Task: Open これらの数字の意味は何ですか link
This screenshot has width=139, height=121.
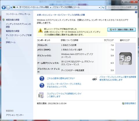Action: coord(61,79)
